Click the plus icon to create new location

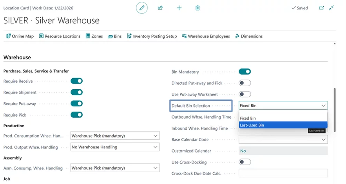179,8
